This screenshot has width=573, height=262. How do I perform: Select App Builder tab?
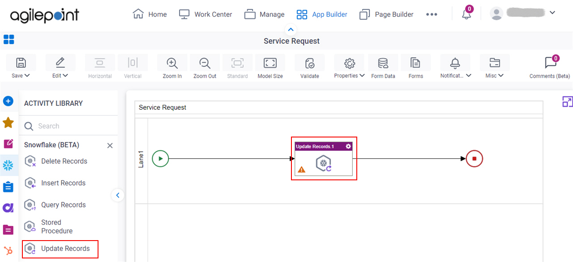322,14
